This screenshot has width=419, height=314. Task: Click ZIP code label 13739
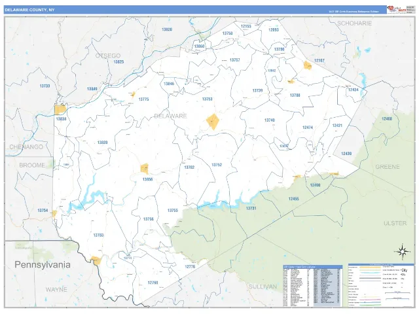(257, 90)
